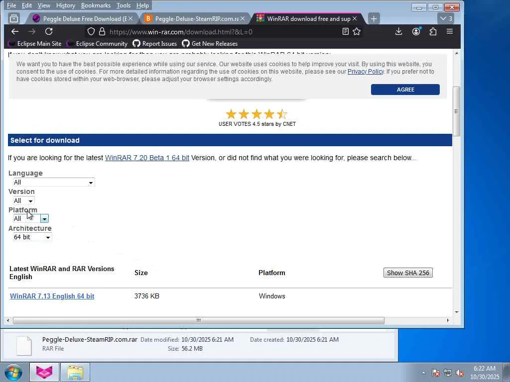The image size is (510, 382).
Task: Open the Bookmarks menu
Action: tap(96, 5)
